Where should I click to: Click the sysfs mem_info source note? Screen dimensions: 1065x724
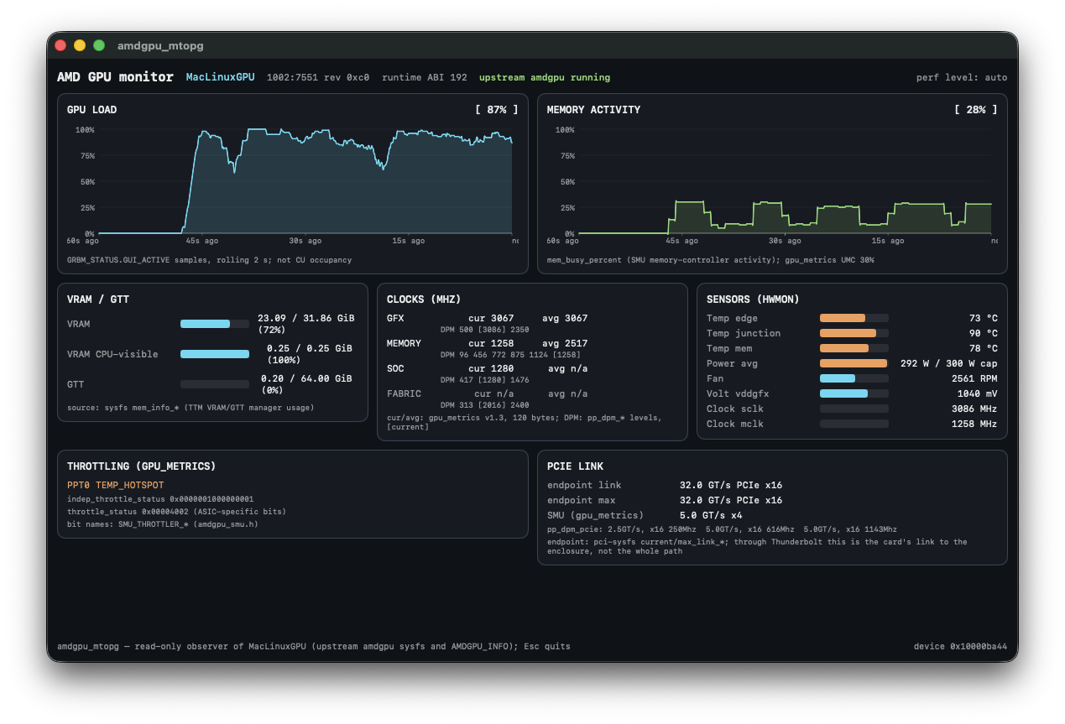click(191, 408)
